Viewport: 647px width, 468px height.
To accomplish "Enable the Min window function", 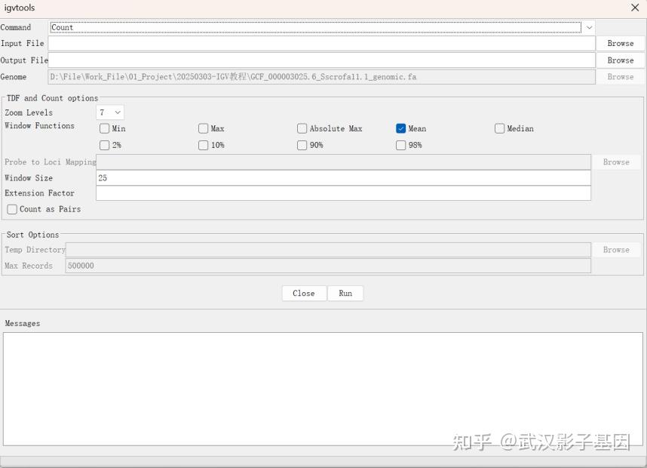I will [x=105, y=128].
